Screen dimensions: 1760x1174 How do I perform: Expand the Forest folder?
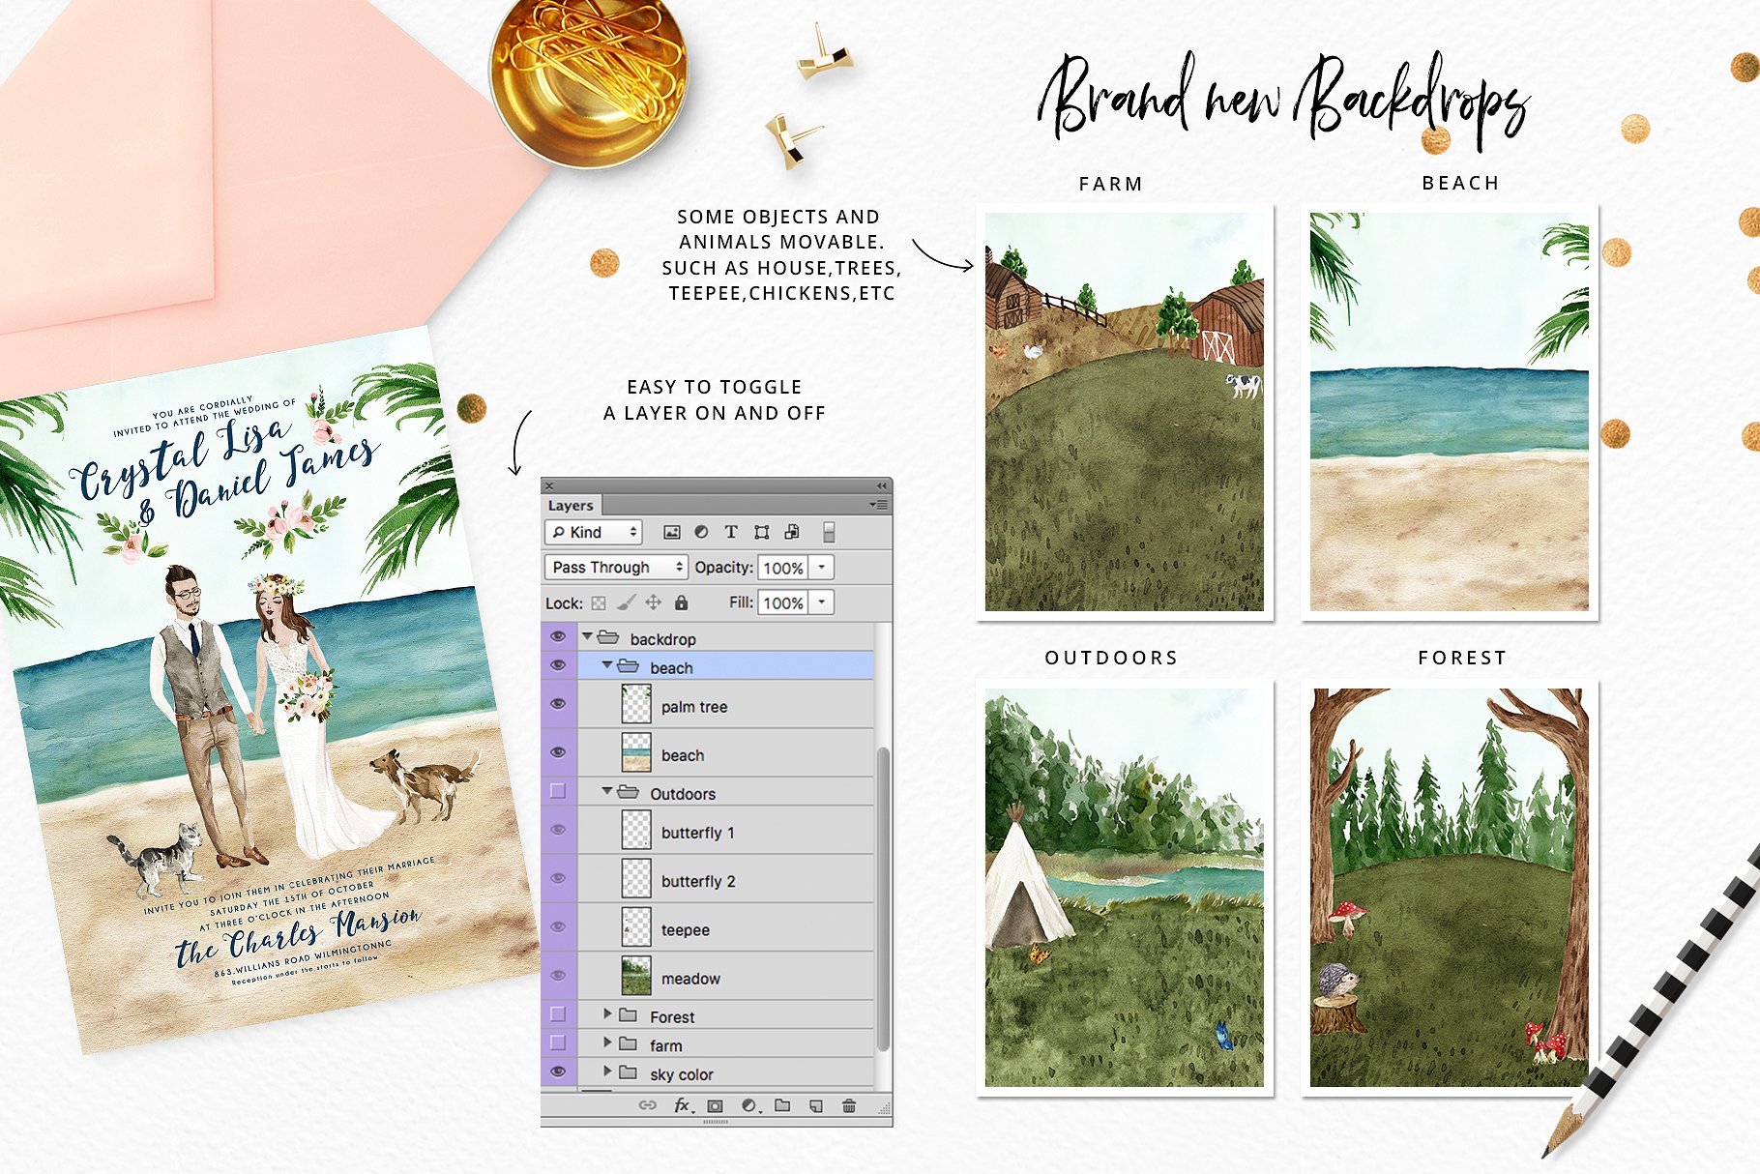tap(607, 1014)
